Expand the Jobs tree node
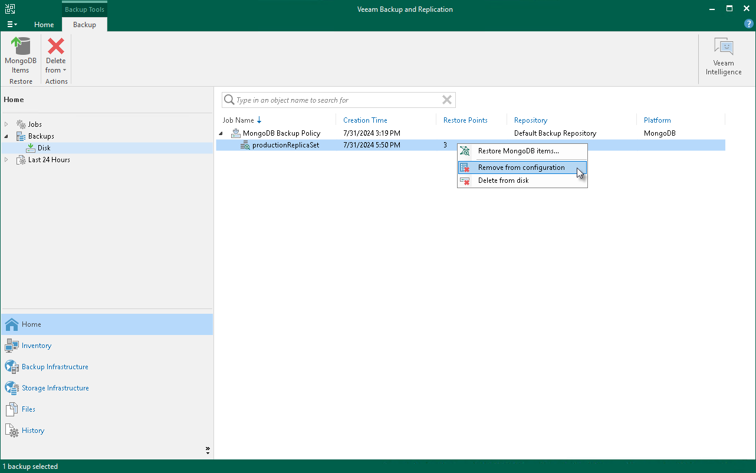Screen dimensions: 756x473 [6, 124]
